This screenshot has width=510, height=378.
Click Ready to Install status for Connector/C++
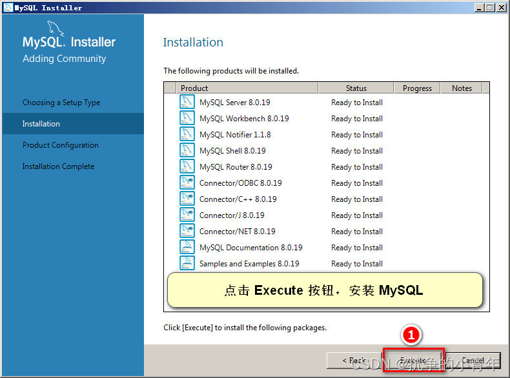pos(357,199)
